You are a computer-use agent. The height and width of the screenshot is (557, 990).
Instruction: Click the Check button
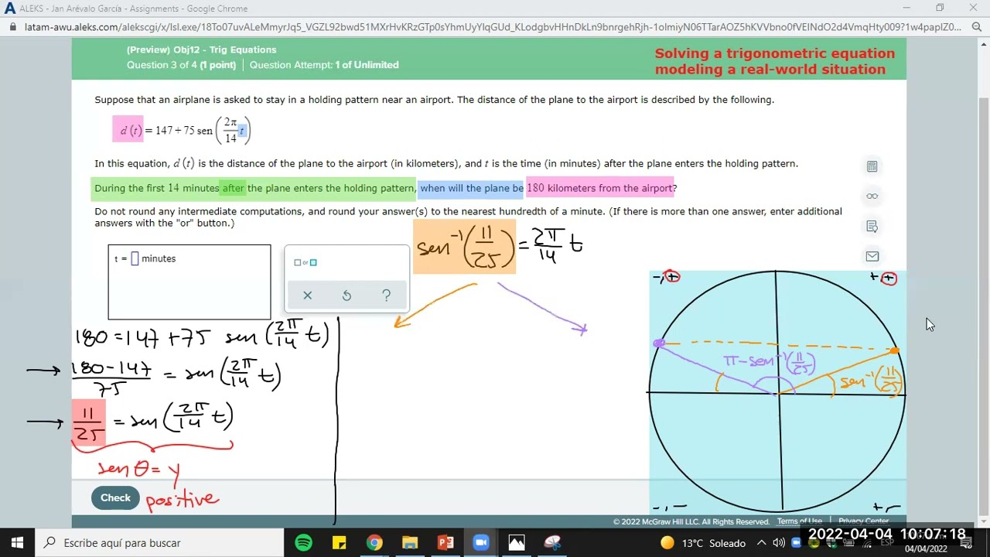(115, 497)
